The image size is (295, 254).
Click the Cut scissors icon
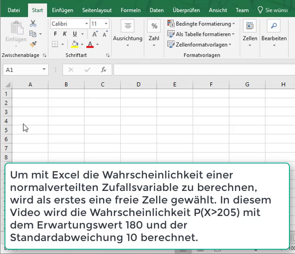pyautogui.click(x=33, y=24)
